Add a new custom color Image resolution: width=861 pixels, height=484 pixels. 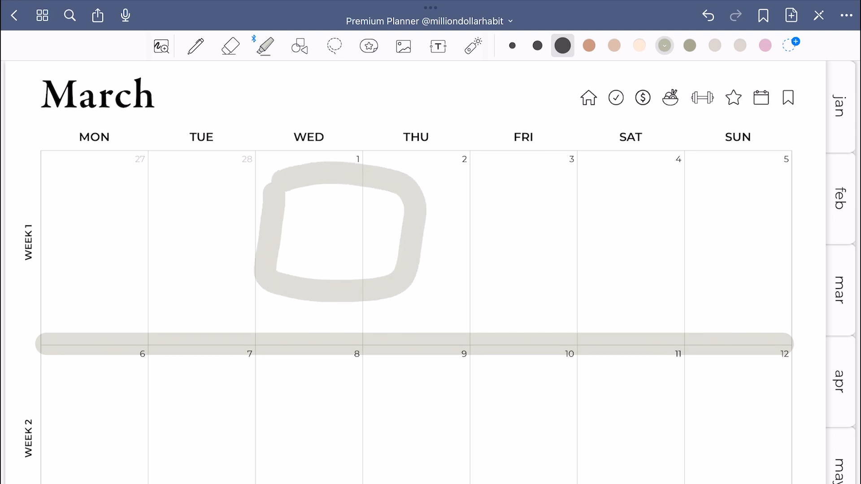click(791, 44)
